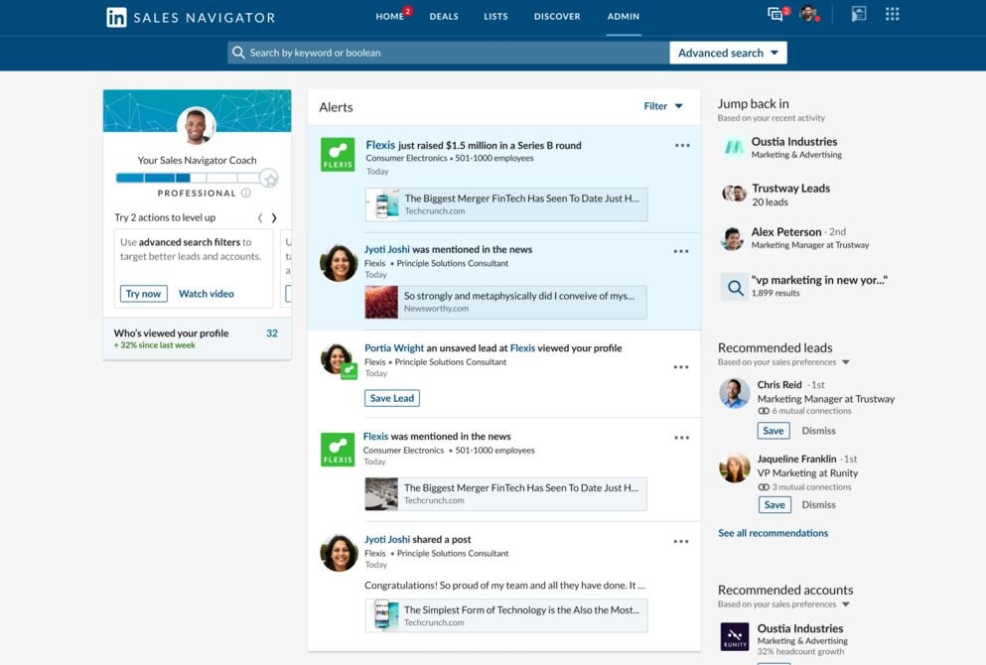Expand recommended leads sales preferences arrow
986x665 pixels.
846,362
